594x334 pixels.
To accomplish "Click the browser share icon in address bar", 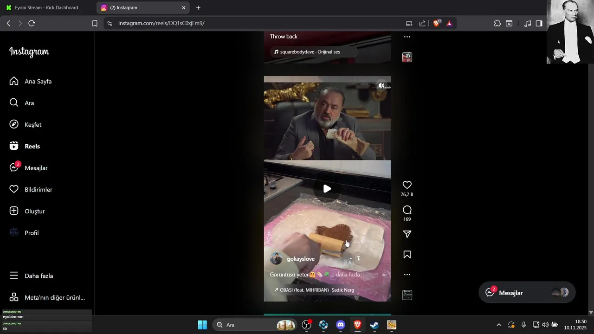I will (x=422, y=23).
